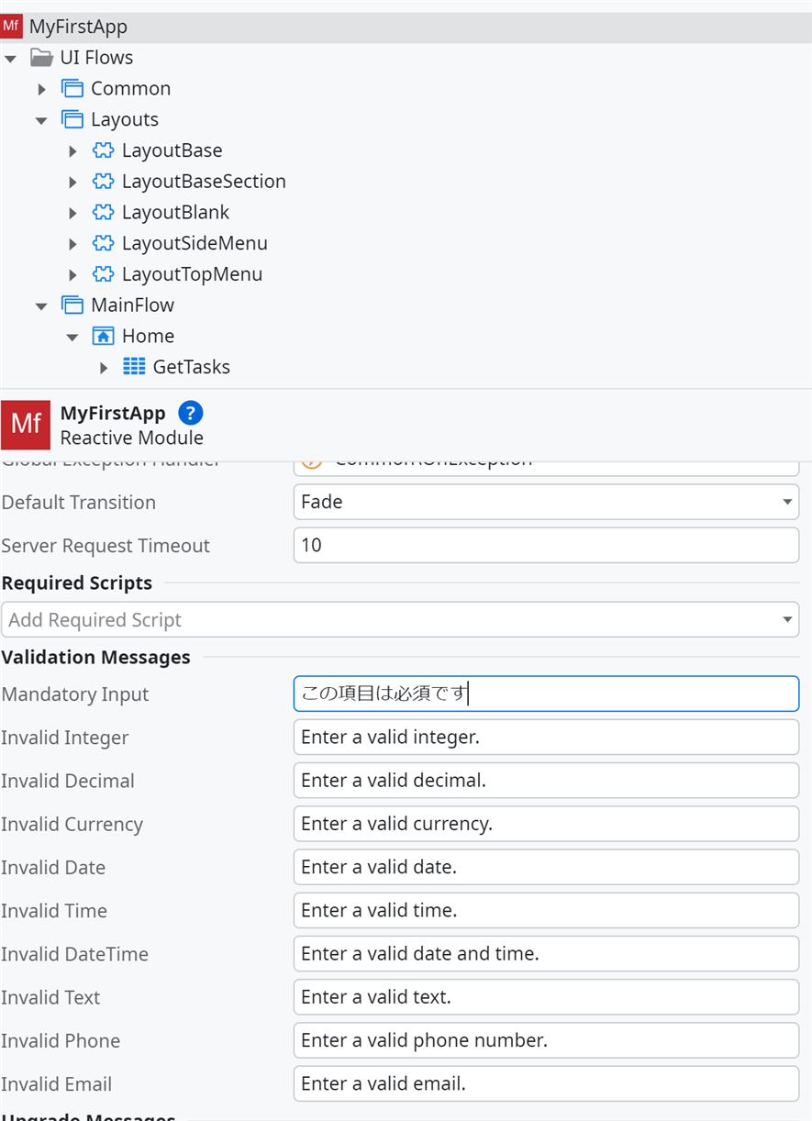Click the Server Request Timeout field
The height and width of the screenshot is (1121, 812).
[x=546, y=545]
